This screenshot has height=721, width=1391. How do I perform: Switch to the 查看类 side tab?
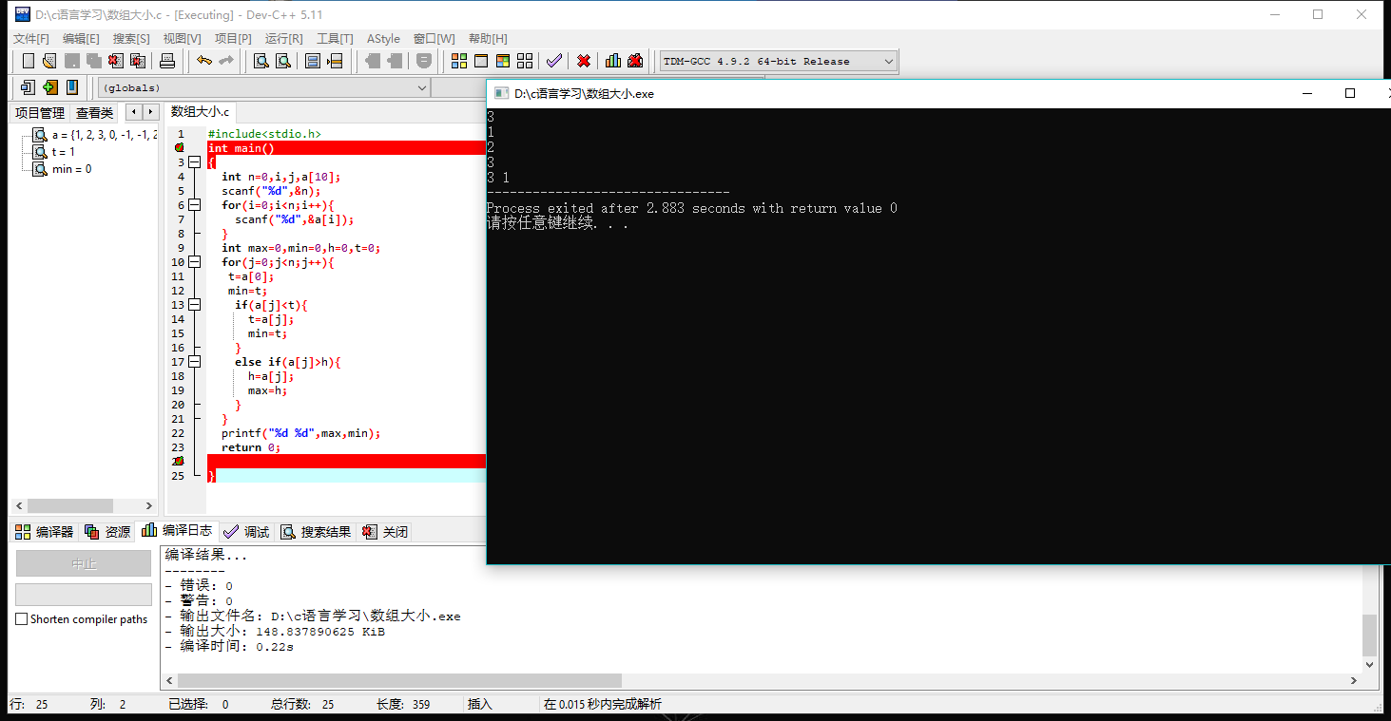94,112
